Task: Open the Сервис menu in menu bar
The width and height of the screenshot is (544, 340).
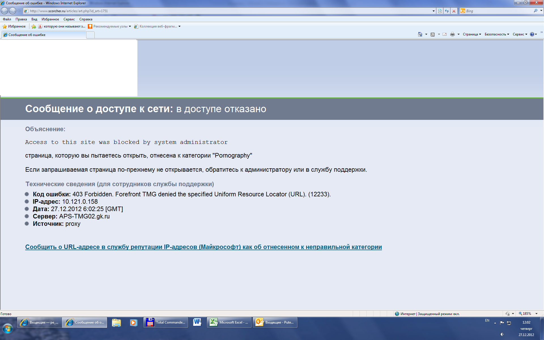Action: coord(69,19)
